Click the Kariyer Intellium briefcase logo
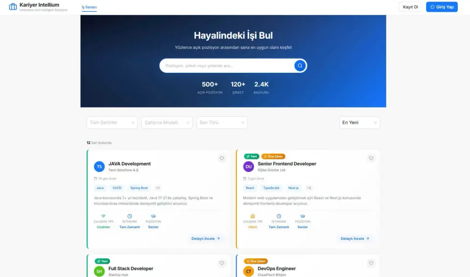Viewport: 470px width, 277px height. tap(13, 6)
